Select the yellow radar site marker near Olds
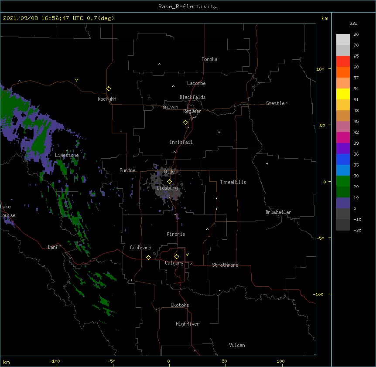Viewport: 376px width, 367px height. tap(169, 181)
